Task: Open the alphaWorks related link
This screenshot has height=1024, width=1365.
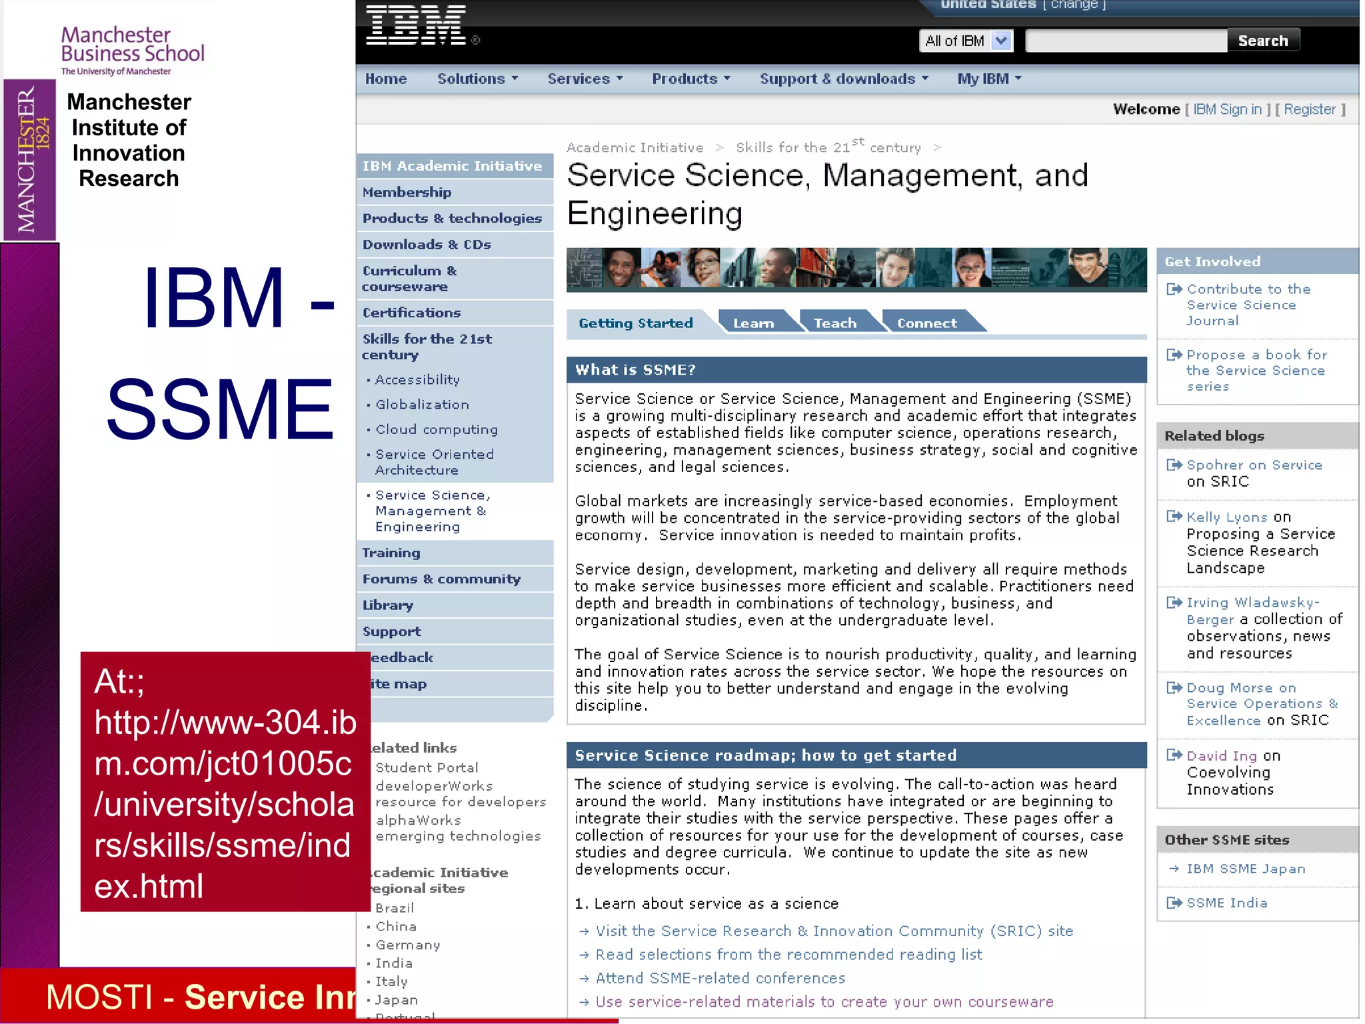Action: (419, 821)
